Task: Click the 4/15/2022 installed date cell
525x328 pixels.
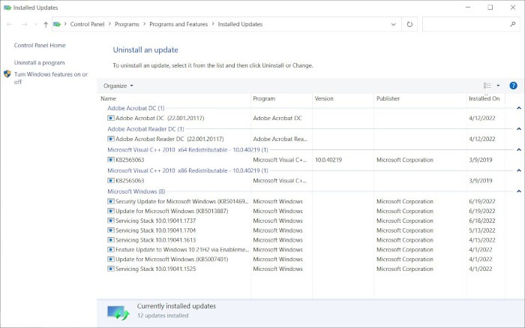Action: 481,240
